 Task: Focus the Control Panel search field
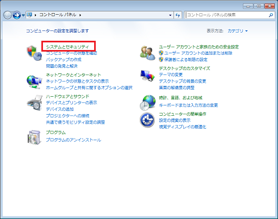pyautogui.click(x=227, y=15)
